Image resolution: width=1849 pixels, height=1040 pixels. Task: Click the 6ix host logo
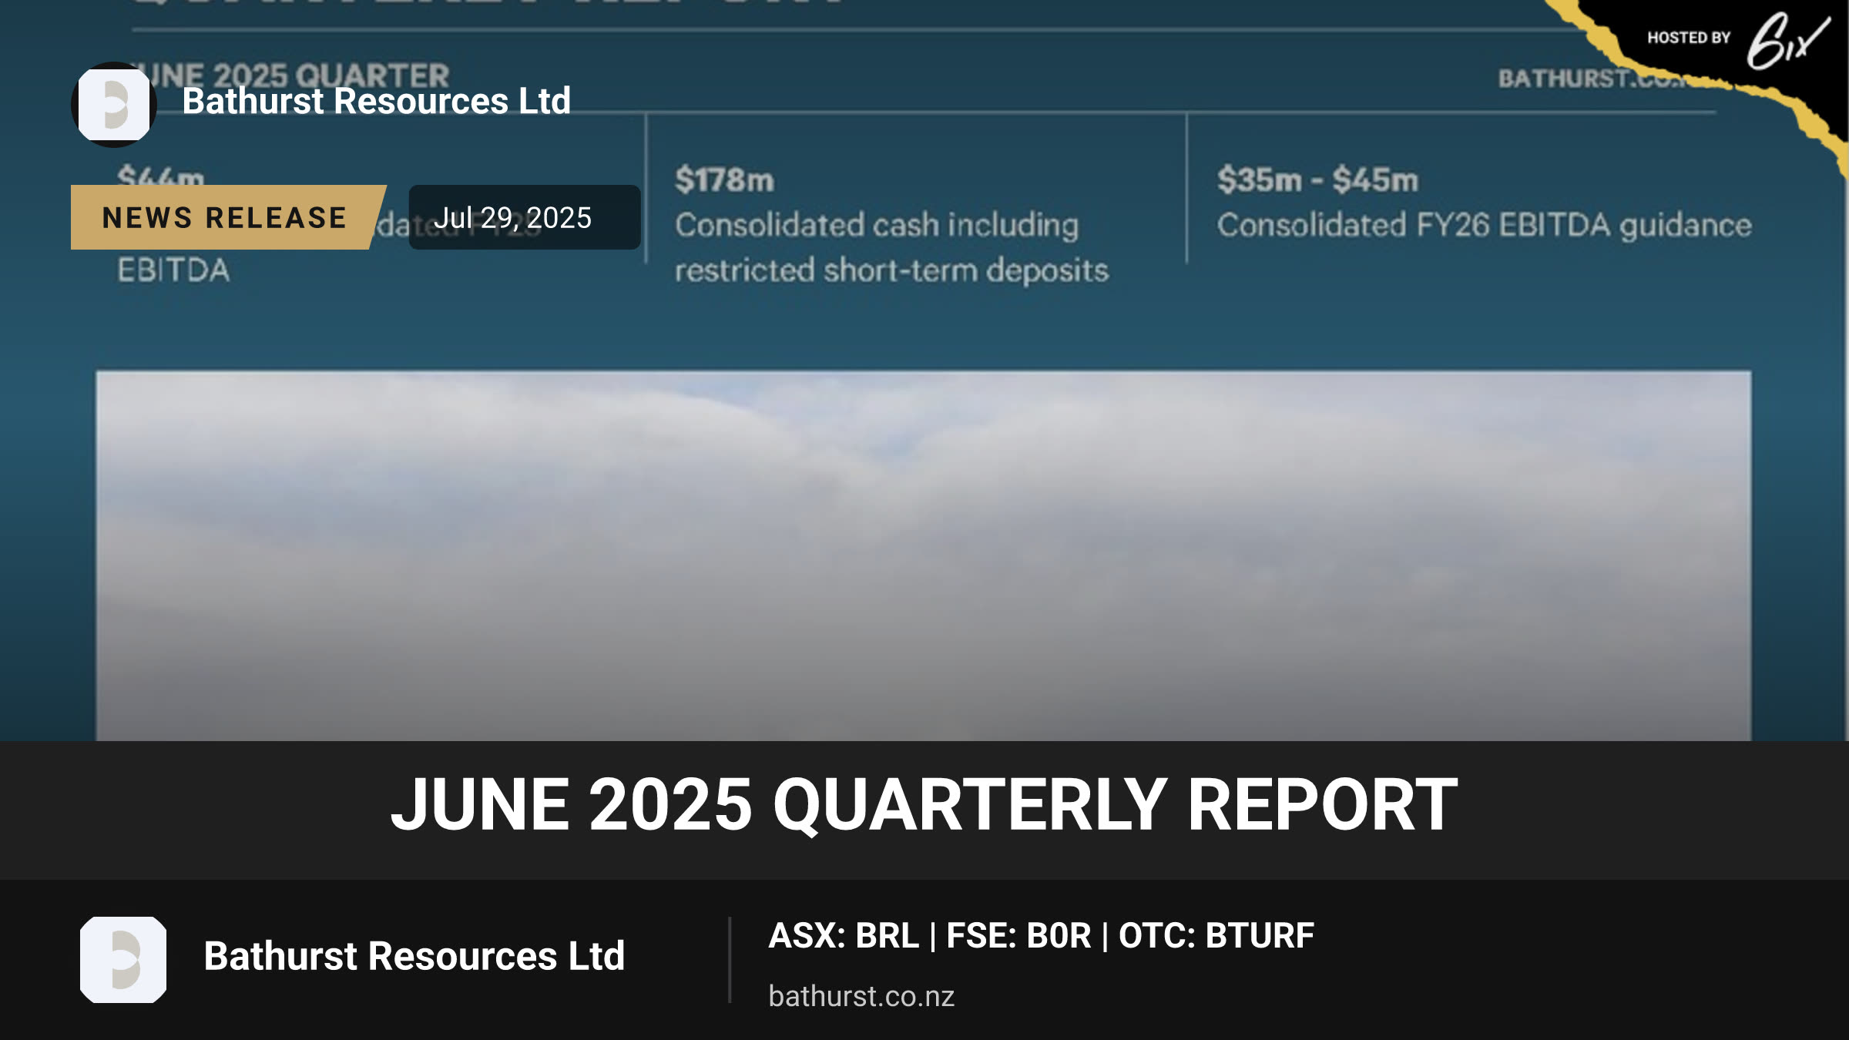pyautogui.click(x=1788, y=40)
